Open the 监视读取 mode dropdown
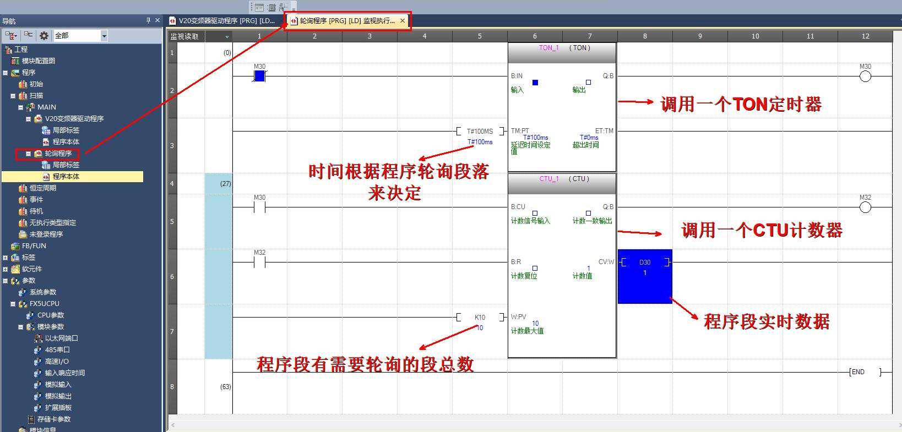 point(227,37)
